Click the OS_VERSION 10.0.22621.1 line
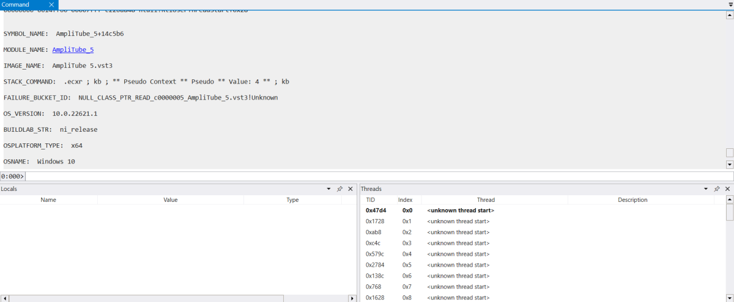 point(50,113)
